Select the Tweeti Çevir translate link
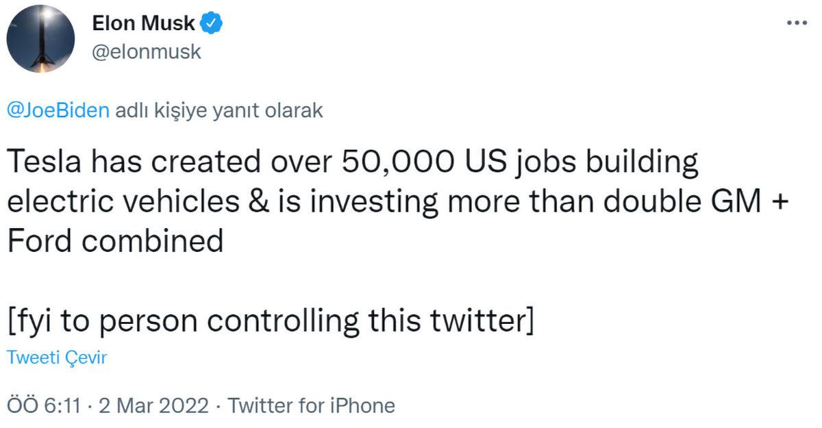The width and height of the screenshot is (822, 428). tap(56, 357)
